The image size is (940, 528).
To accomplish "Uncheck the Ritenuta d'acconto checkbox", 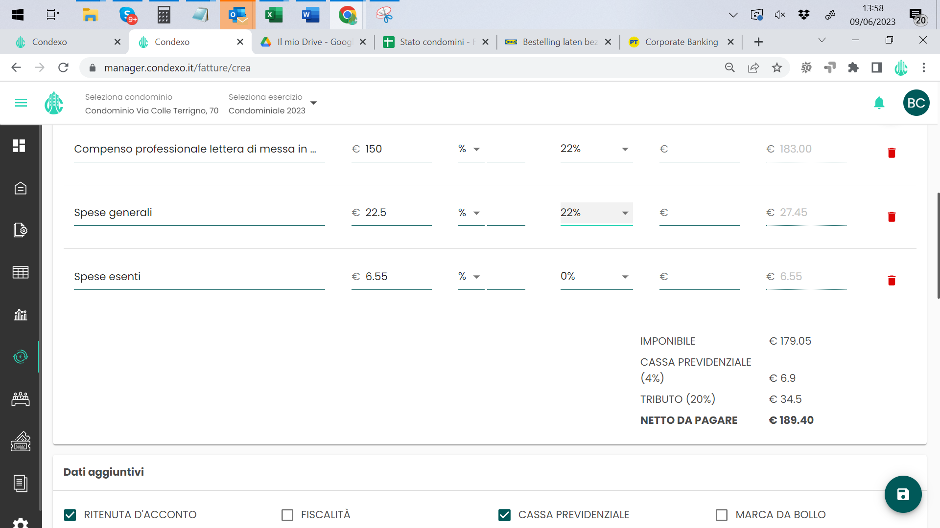I will (x=70, y=515).
